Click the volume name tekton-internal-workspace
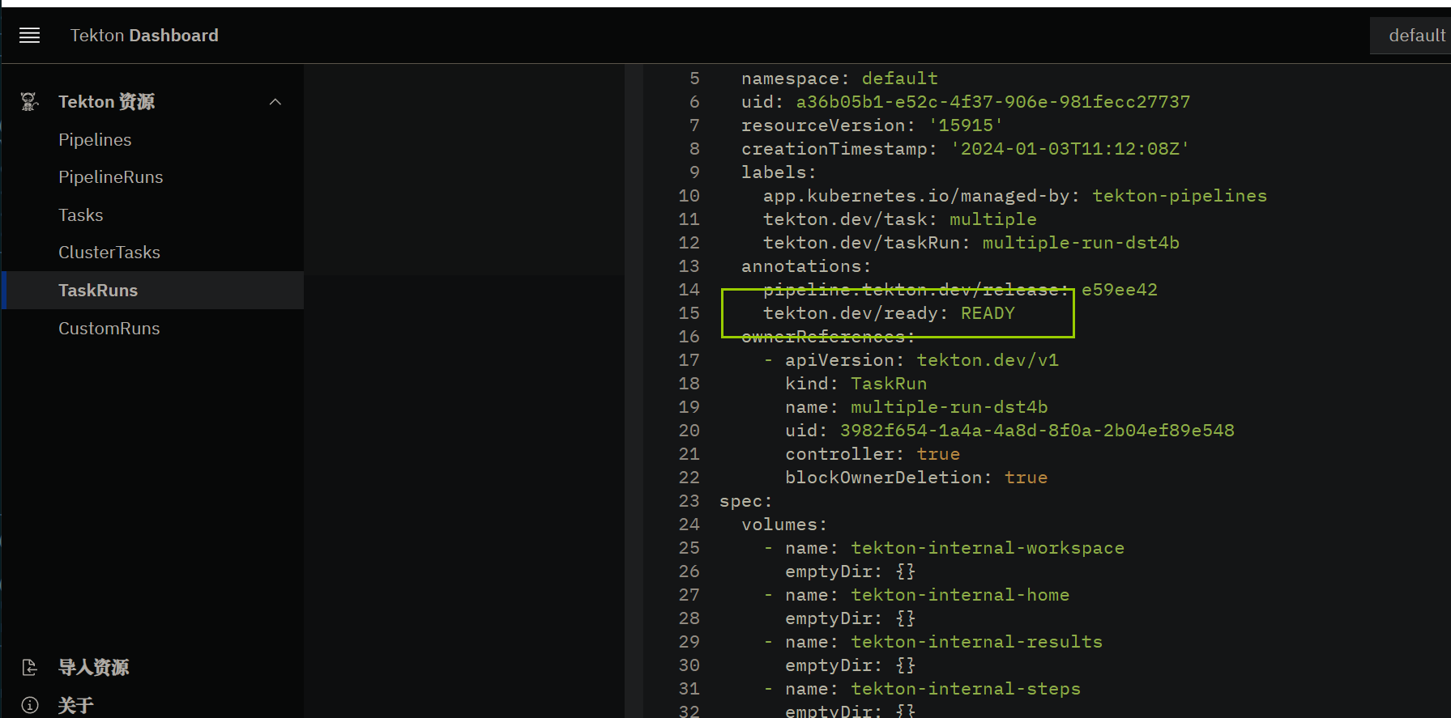 point(988,548)
